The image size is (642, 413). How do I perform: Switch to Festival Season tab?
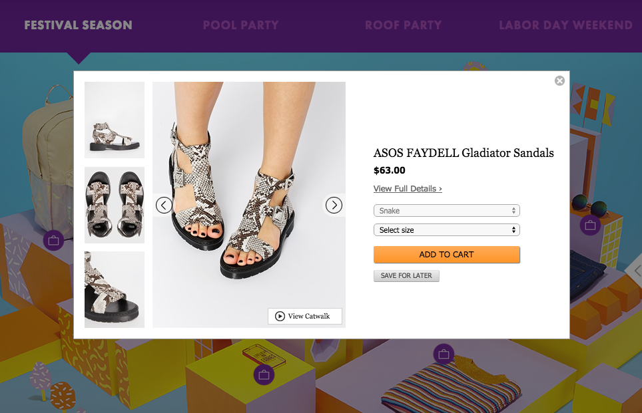point(78,25)
